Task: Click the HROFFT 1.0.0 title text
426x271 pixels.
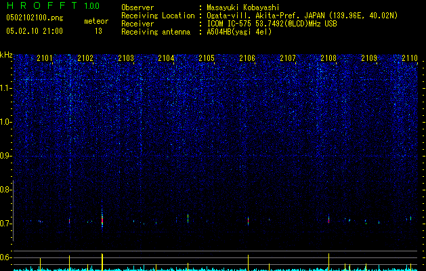Action: click(x=53, y=5)
